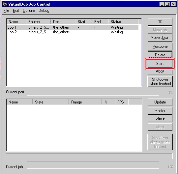
Task: Click the VirtualDub gear icon in title bar
Action: (5, 4)
